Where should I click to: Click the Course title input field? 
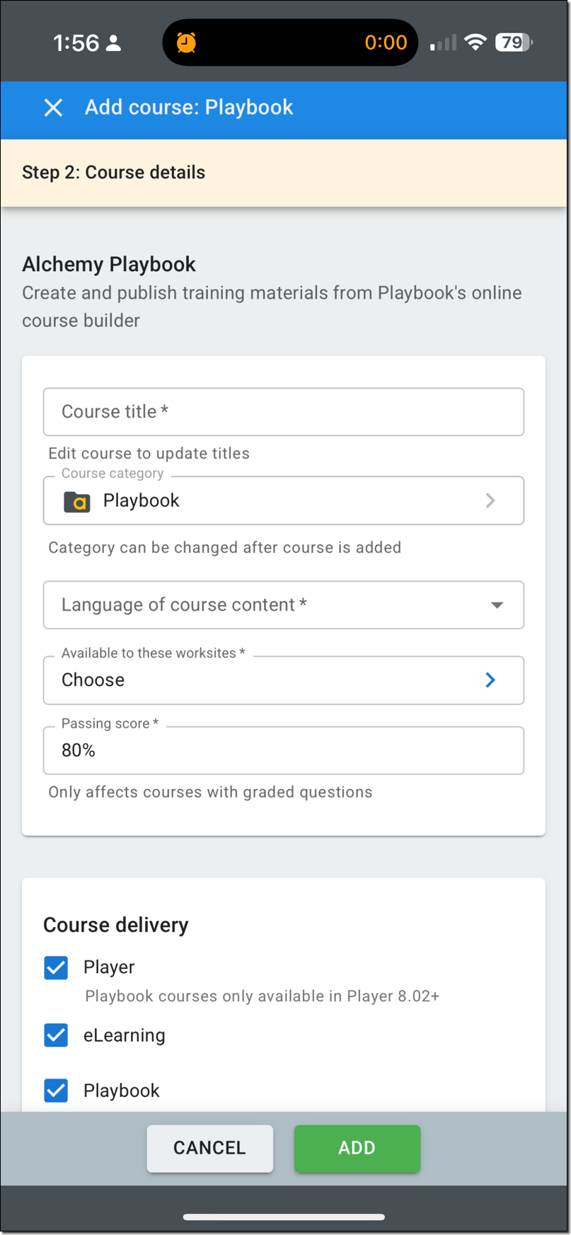point(283,412)
